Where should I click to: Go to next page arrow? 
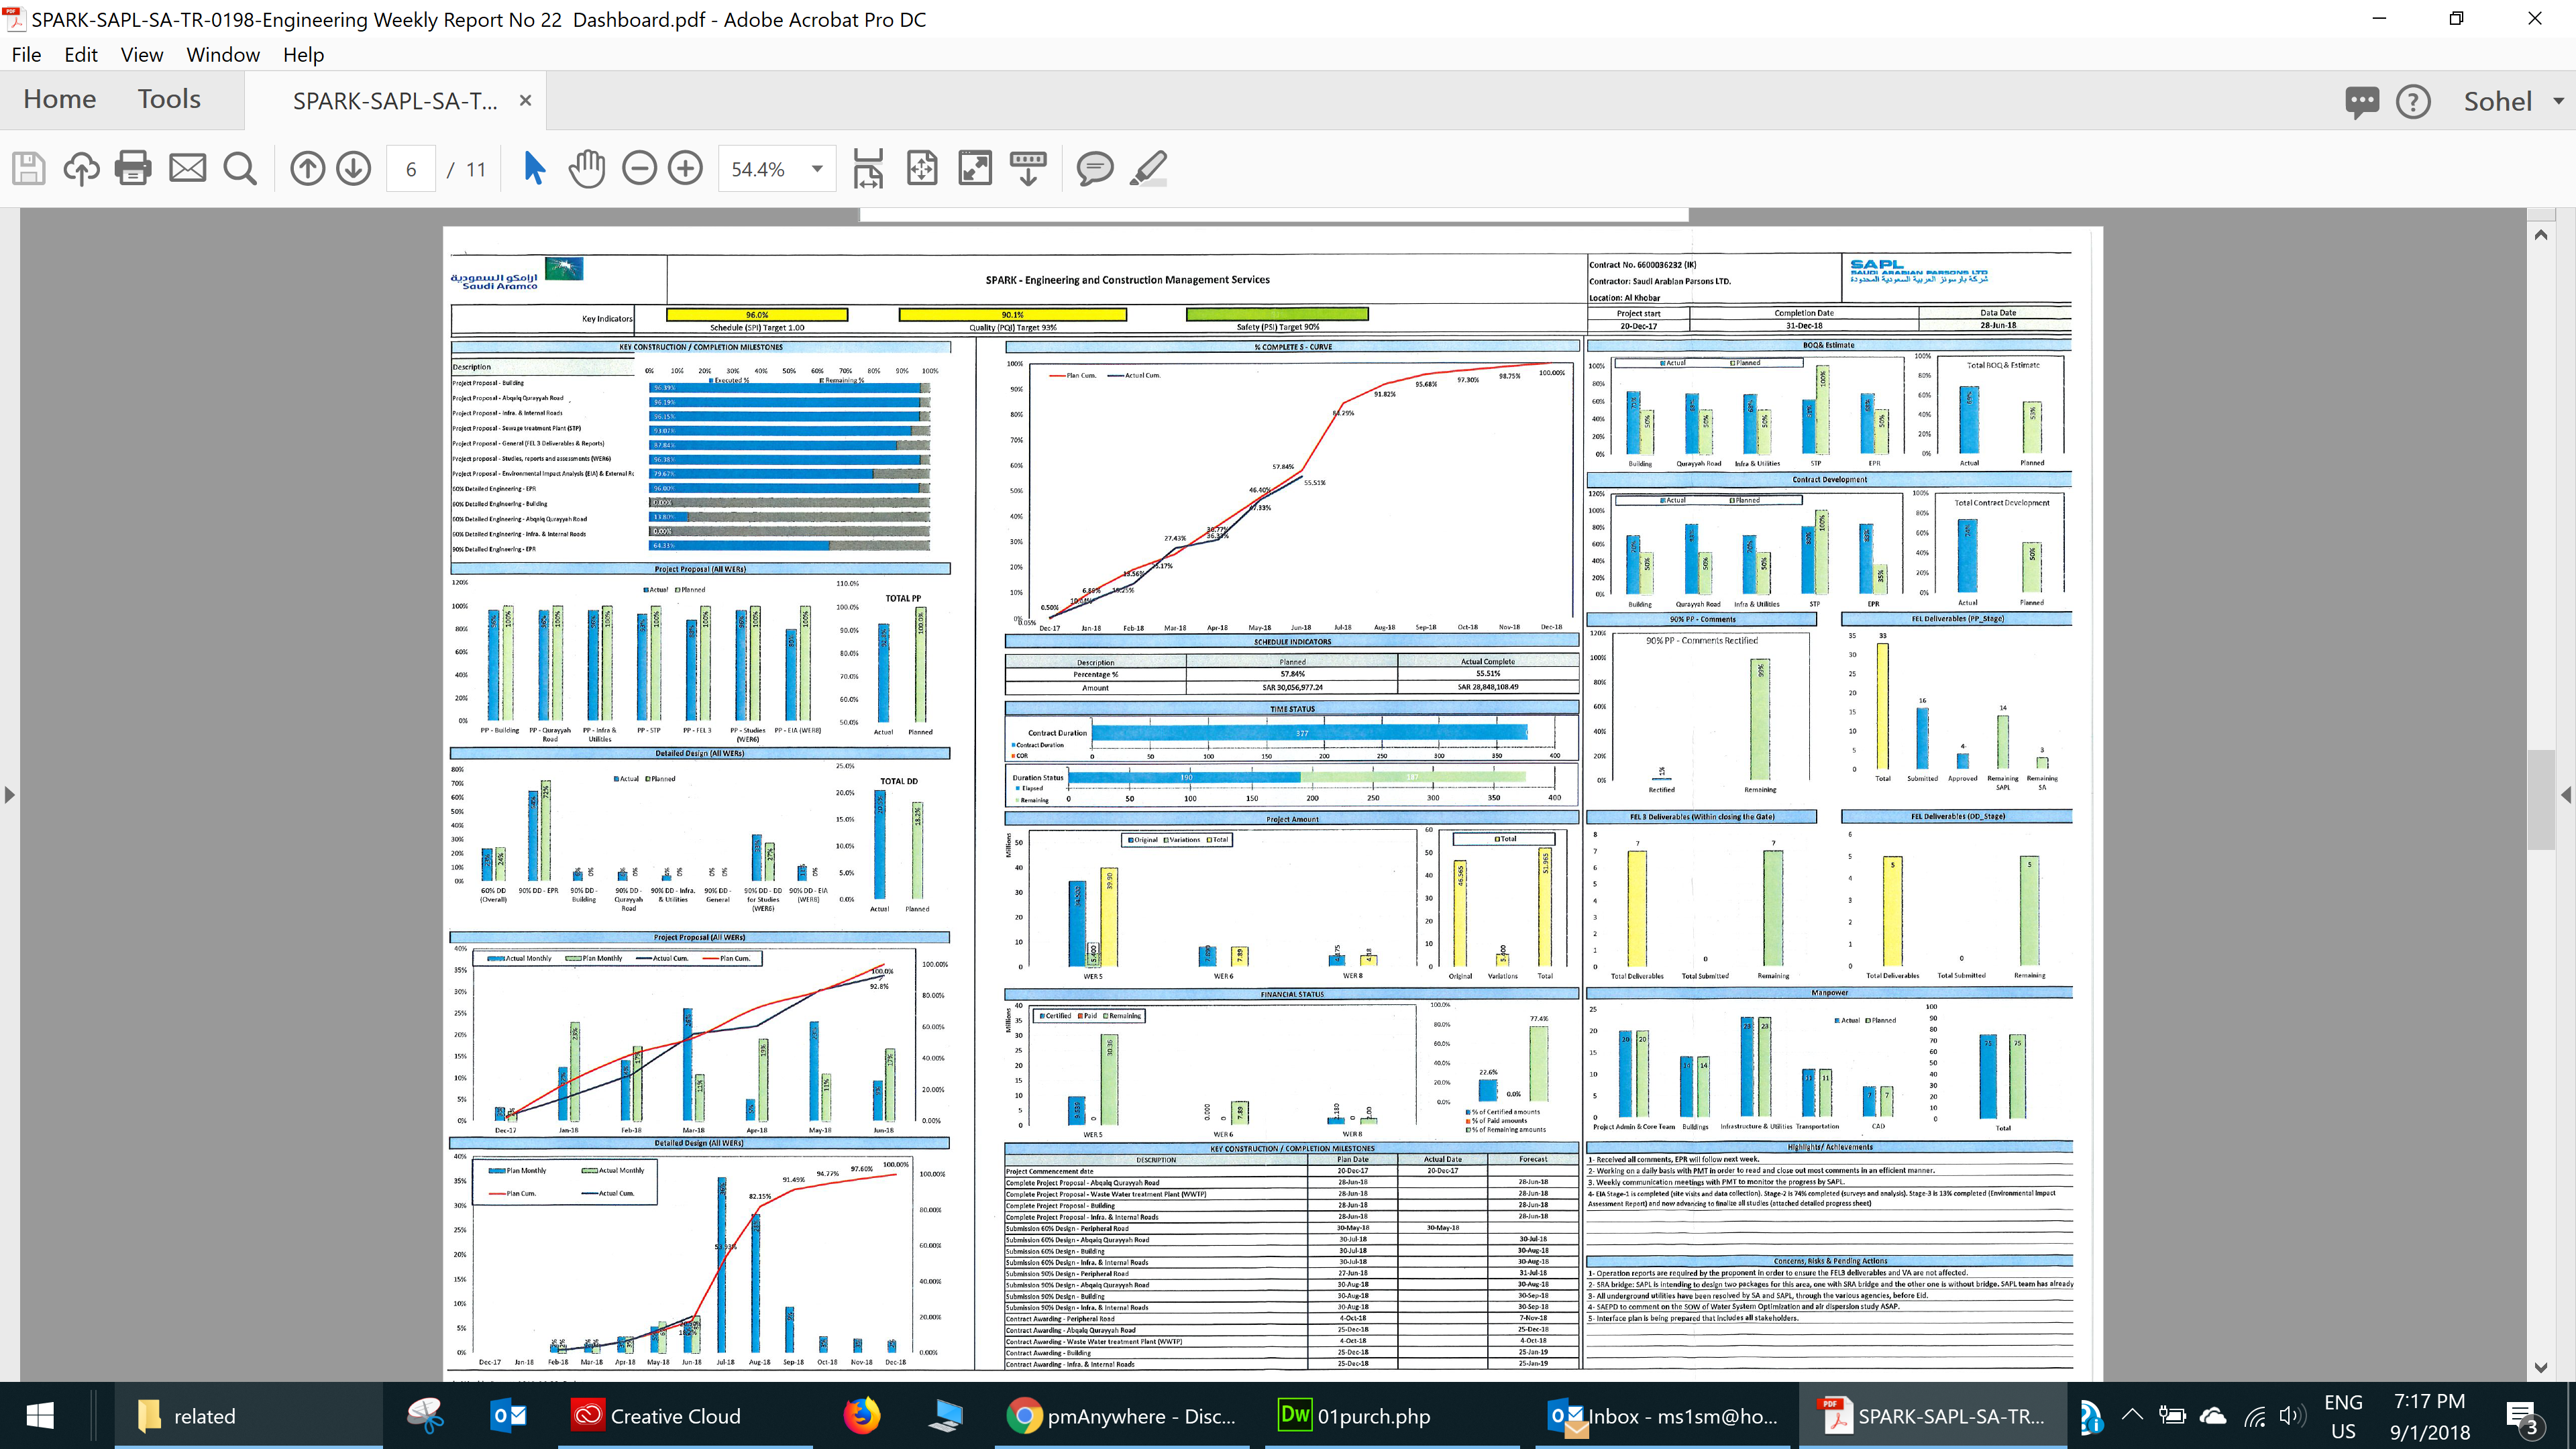point(353,168)
